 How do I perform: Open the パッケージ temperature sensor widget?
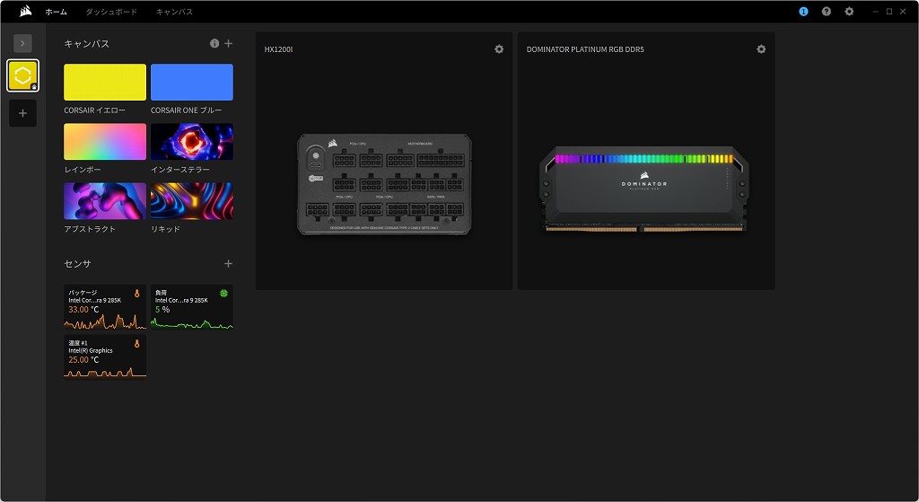point(105,307)
